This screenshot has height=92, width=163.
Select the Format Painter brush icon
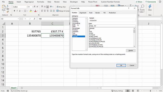click(8, 12)
